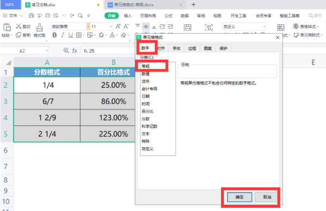Expand the 文件 menu chevron
Image resolution: width=326 pixels, height=211 pixels.
[x=21, y=16]
